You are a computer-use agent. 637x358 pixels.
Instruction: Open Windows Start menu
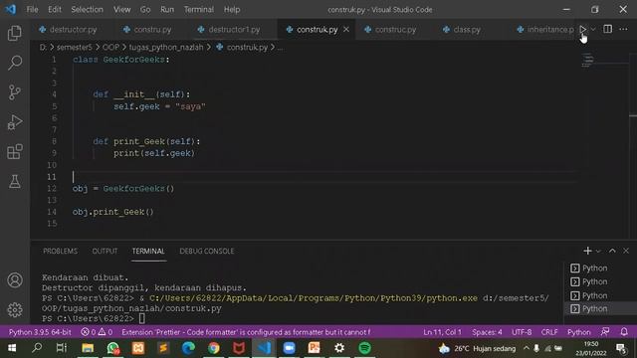coord(12,348)
